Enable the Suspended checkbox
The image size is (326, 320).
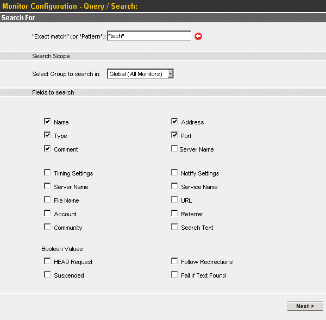(47, 274)
